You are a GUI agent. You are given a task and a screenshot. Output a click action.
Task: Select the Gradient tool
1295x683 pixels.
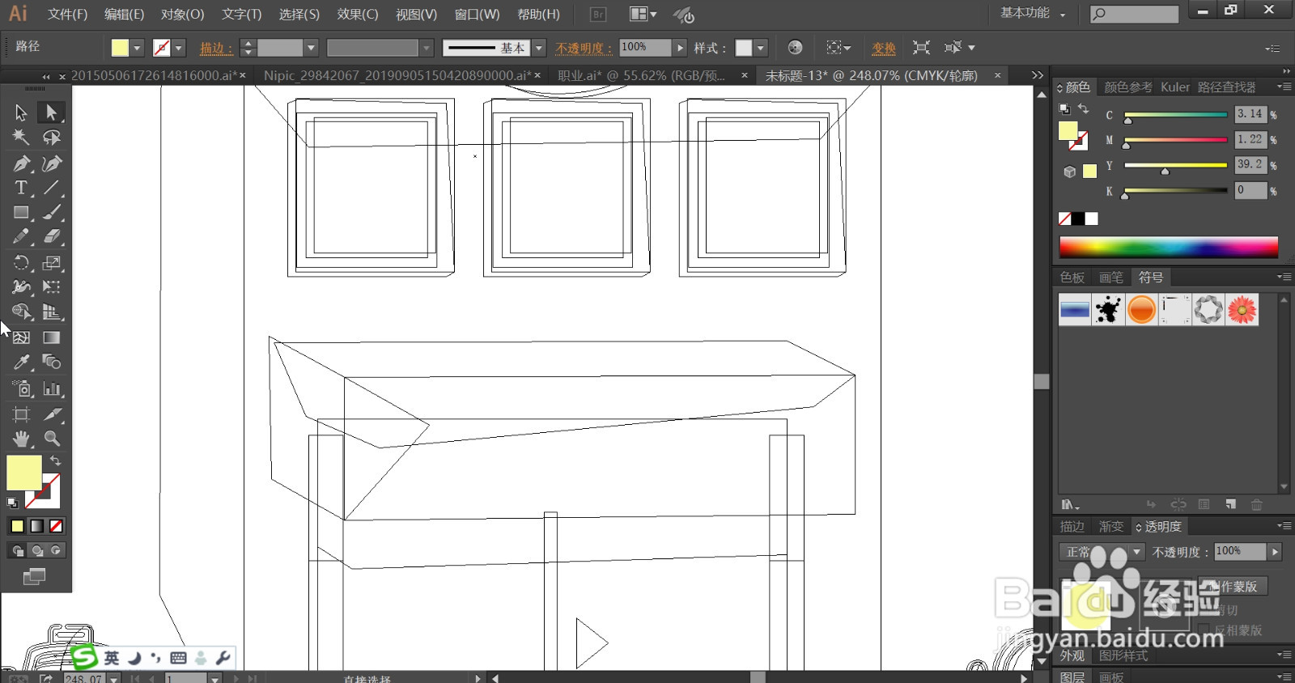click(51, 337)
